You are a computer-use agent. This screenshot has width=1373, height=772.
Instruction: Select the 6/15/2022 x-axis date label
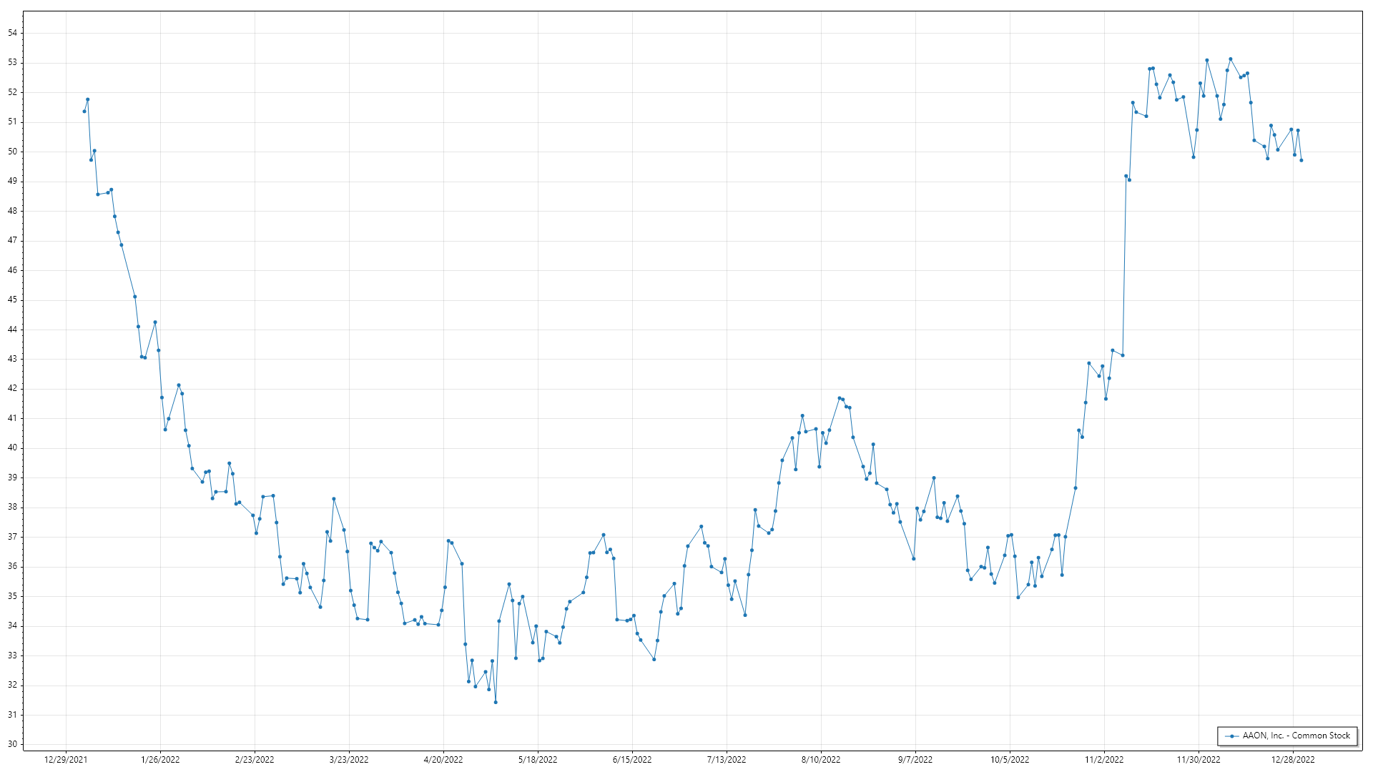pyautogui.click(x=632, y=760)
